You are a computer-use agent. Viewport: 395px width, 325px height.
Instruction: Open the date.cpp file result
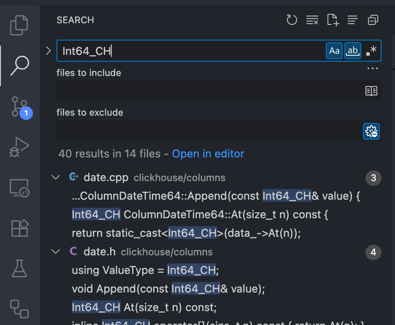pos(106,177)
